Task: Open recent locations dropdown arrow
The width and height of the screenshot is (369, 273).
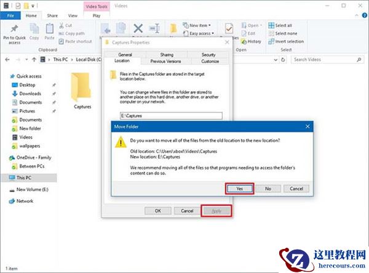Action: point(26,60)
